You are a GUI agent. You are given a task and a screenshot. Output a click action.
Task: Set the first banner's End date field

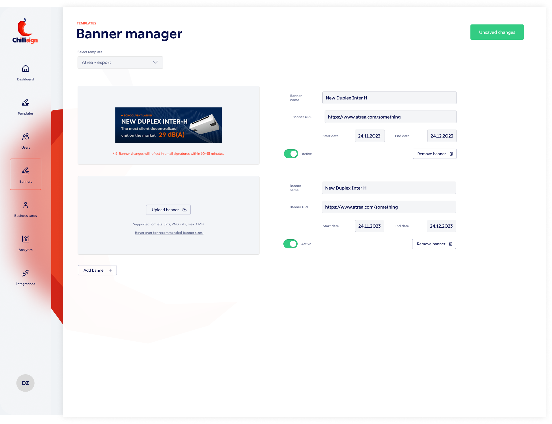[x=442, y=136]
